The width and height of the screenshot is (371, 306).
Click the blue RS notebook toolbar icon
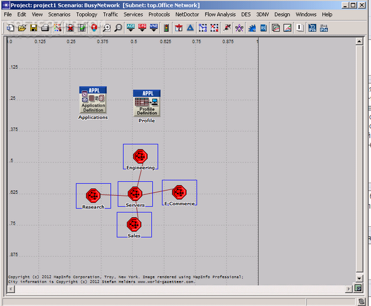click(263, 28)
